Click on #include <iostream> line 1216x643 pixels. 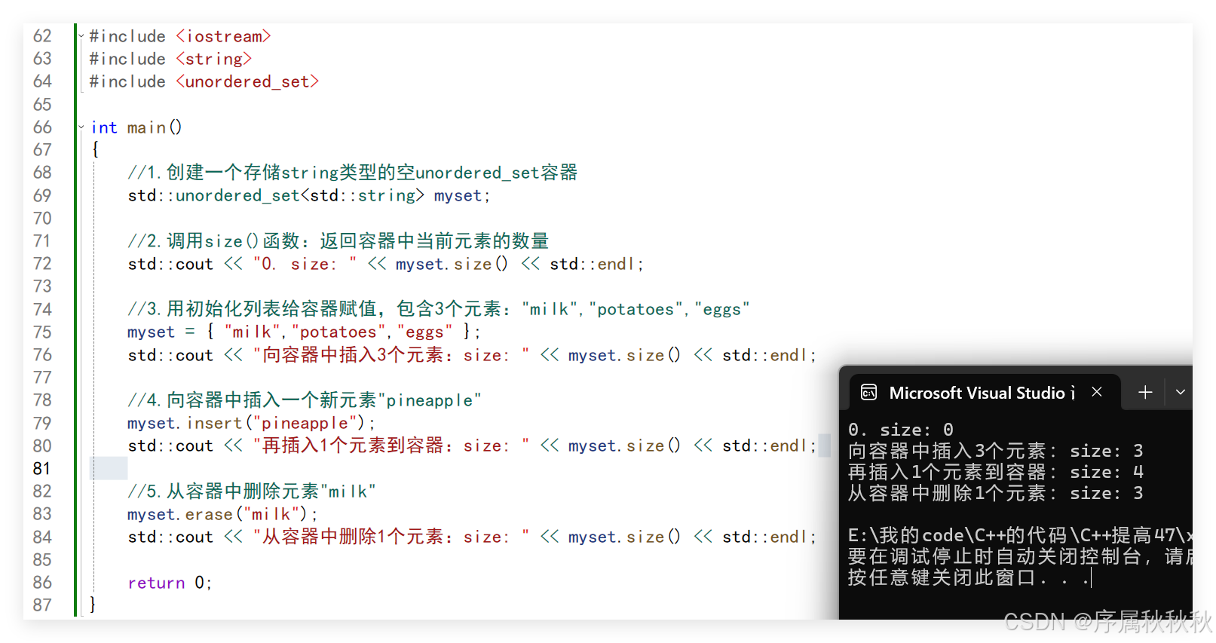[x=180, y=36]
